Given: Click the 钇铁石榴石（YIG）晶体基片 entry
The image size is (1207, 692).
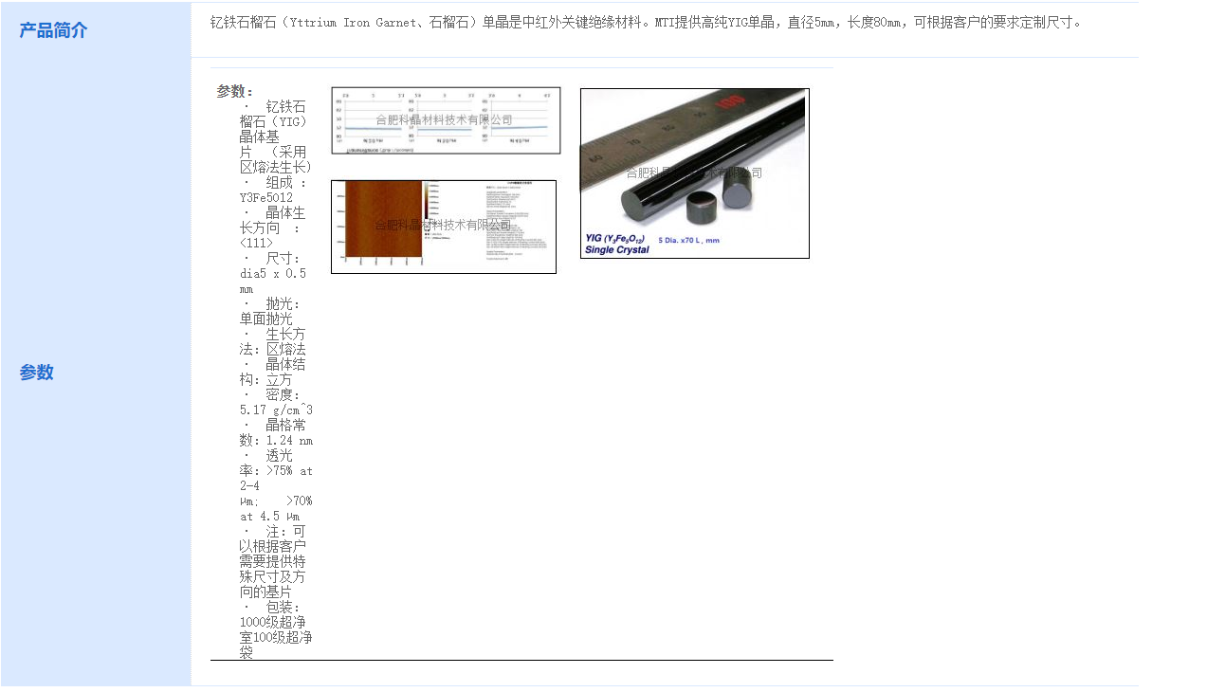Looking at the screenshot, I should [x=276, y=137].
